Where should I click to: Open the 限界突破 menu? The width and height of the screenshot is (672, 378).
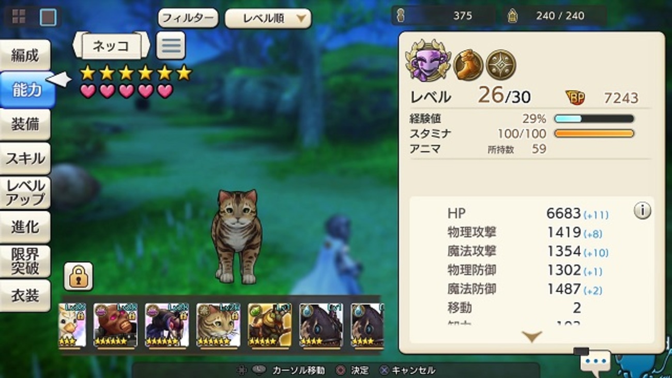25,261
